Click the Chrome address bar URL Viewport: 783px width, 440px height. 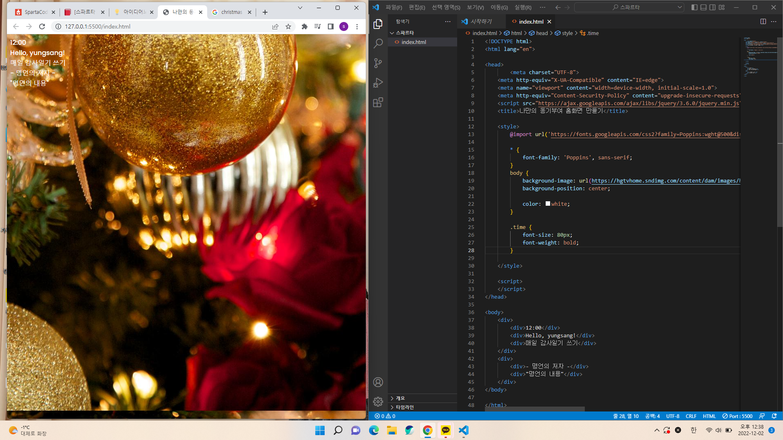(97, 26)
